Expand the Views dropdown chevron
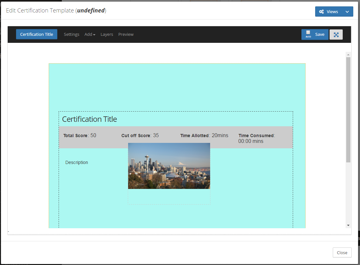 (x=347, y=12)
